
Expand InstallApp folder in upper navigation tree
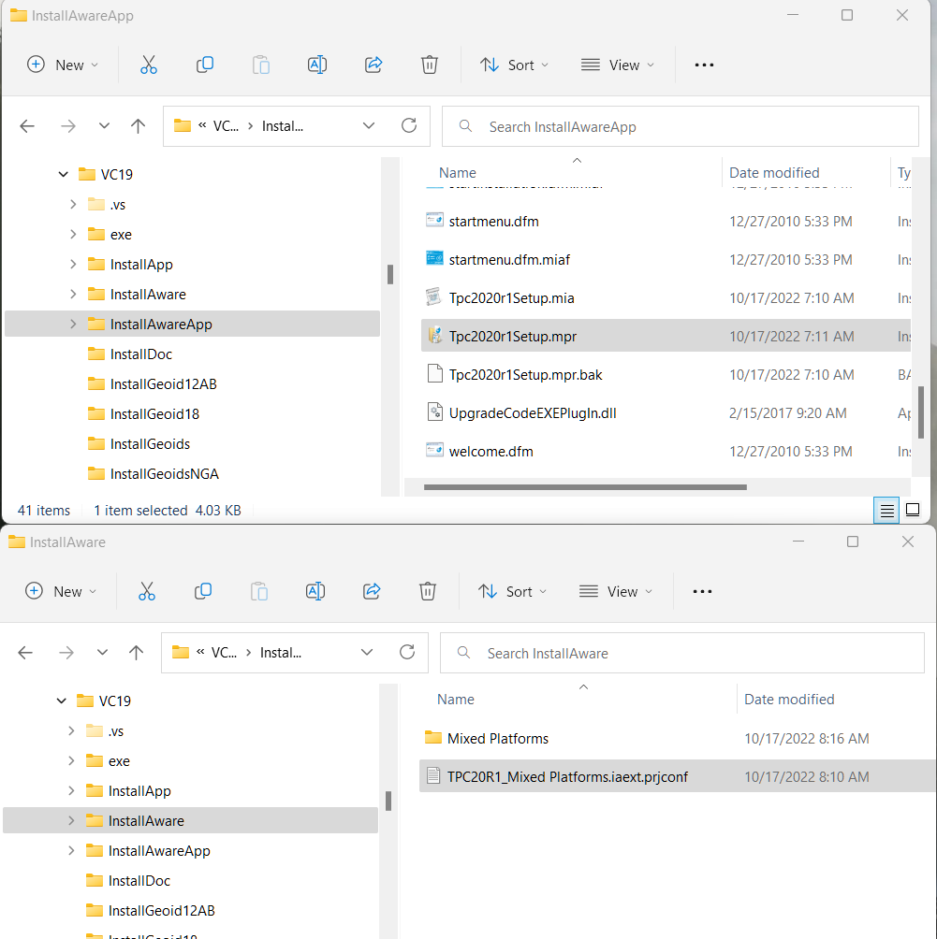[73, 264]
